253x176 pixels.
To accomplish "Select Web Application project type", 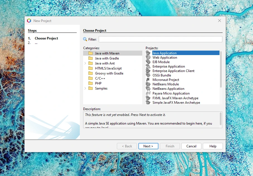I will point(183,58).
